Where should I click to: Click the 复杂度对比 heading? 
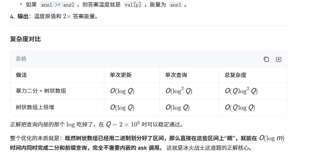point(25,39)
